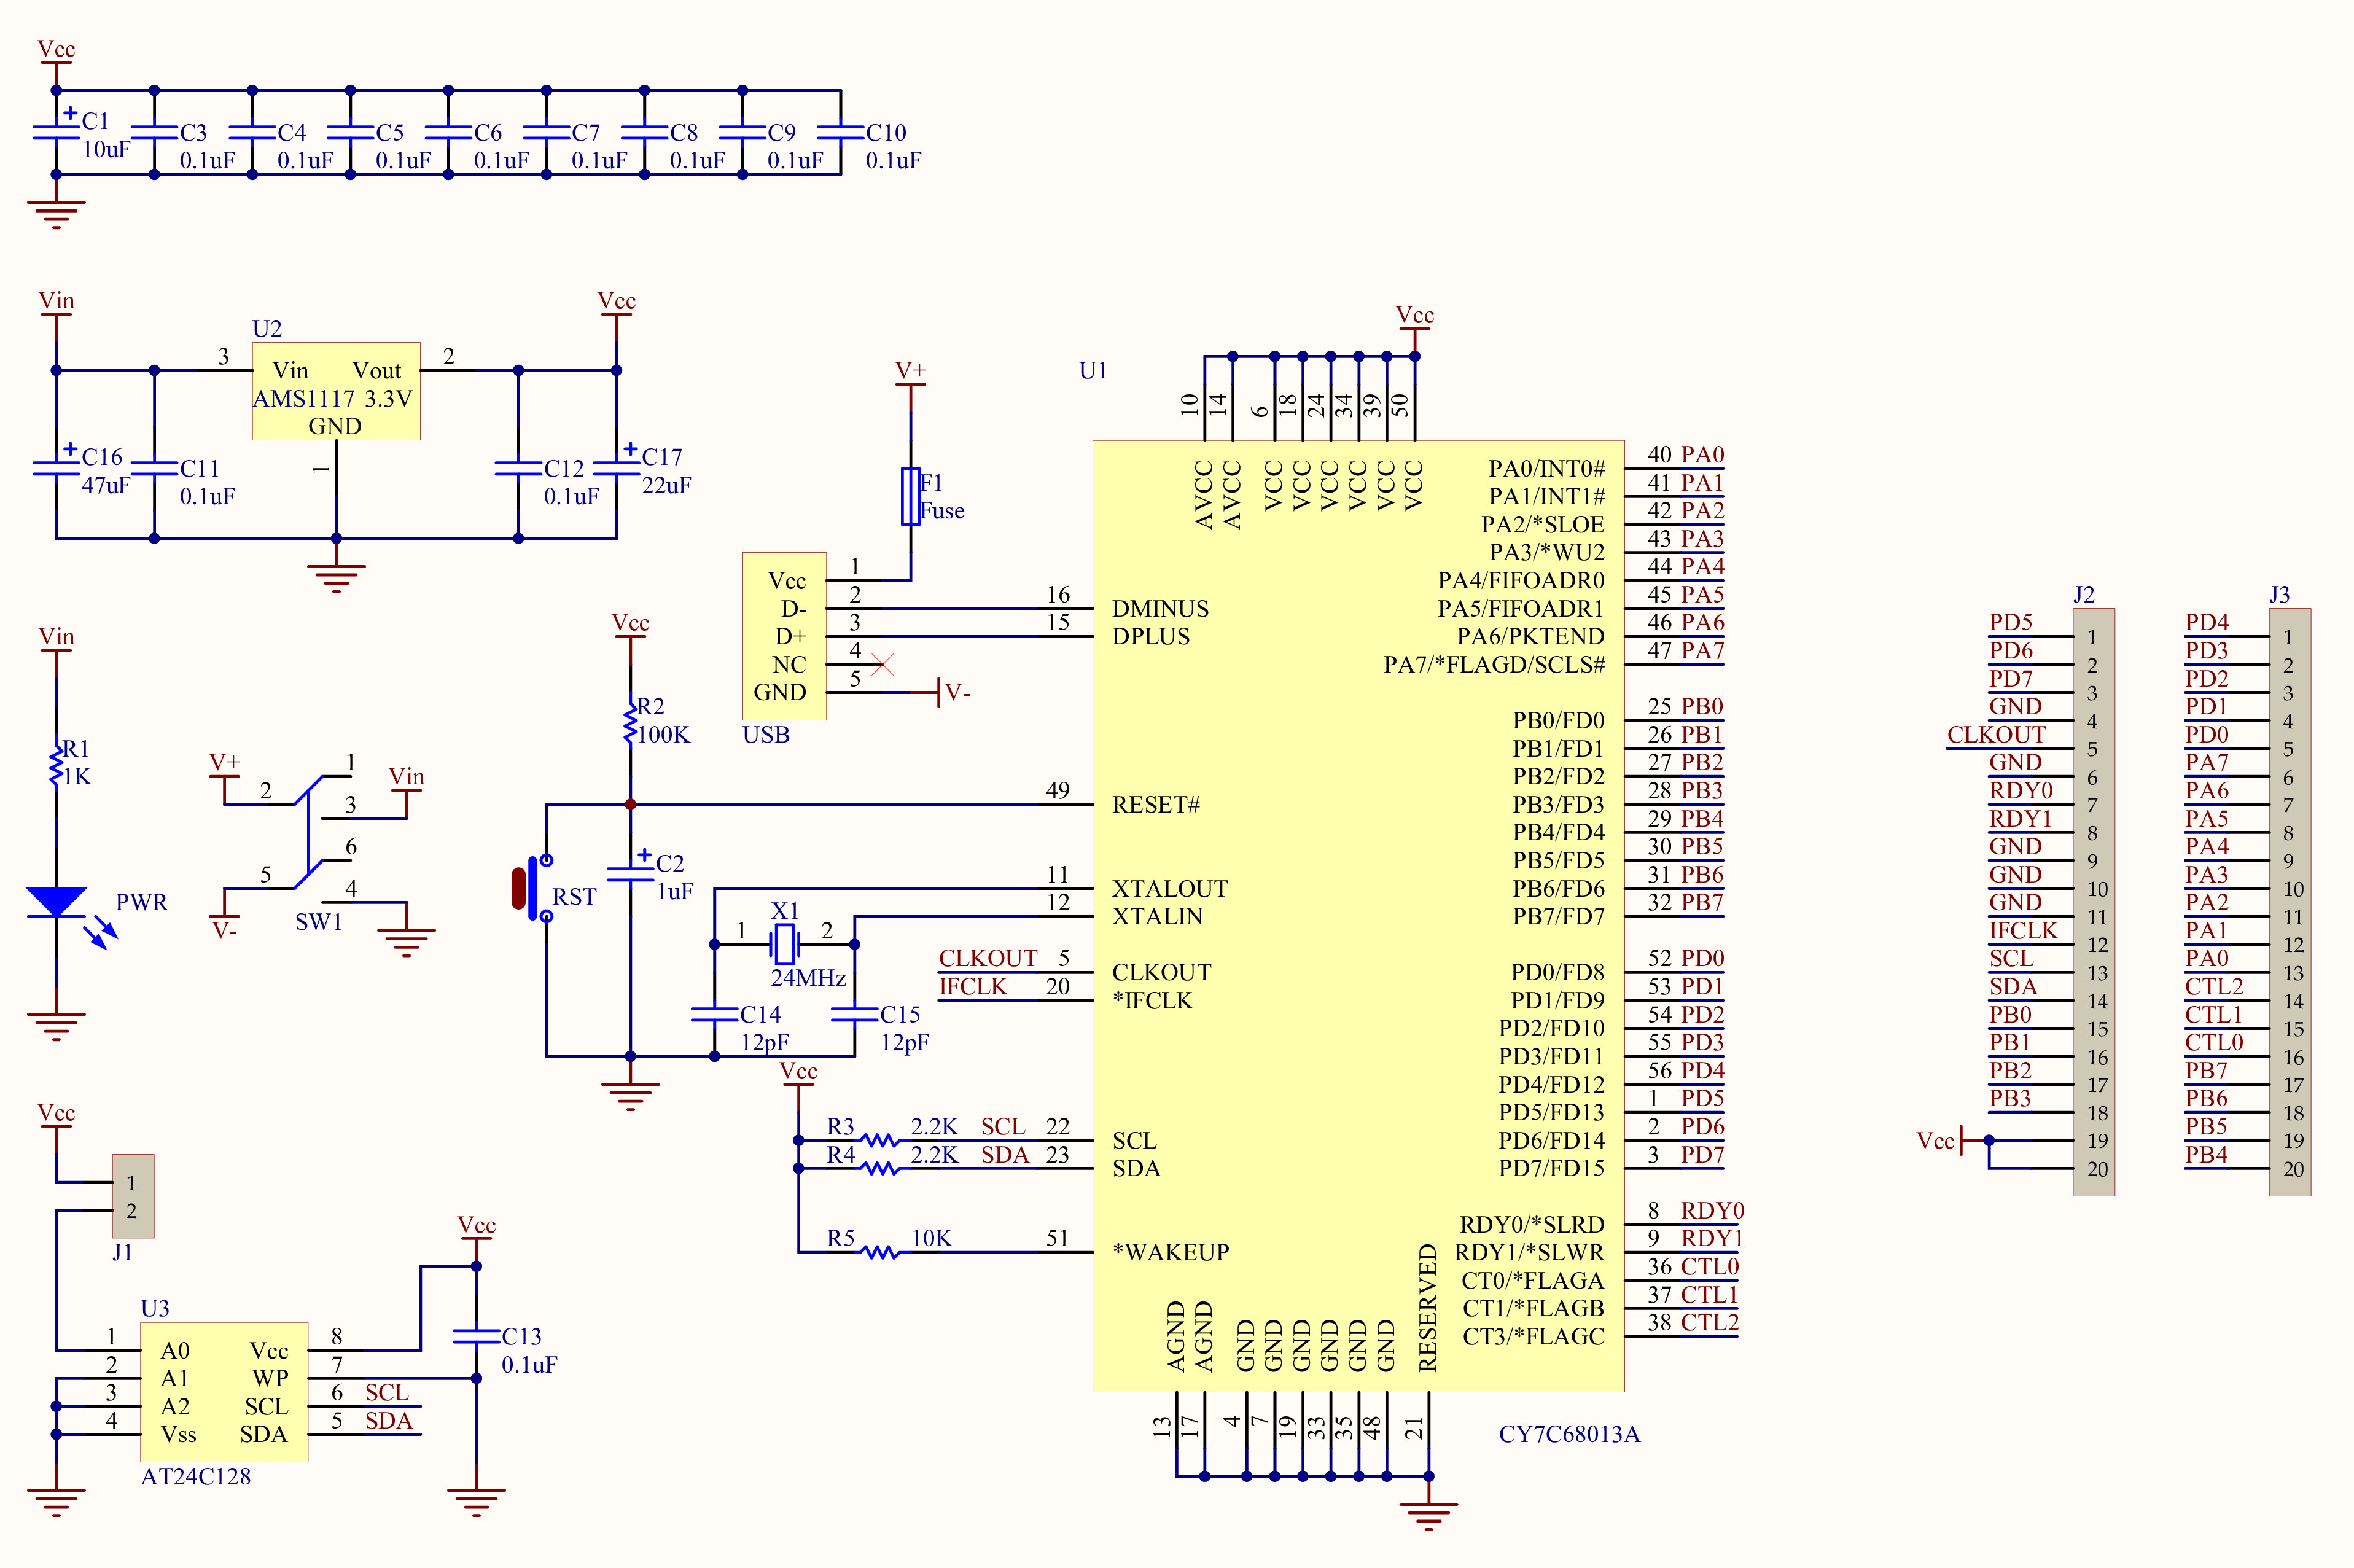
Task: Click the no-connect cross on USB pin 4
Action: point(882,664)
